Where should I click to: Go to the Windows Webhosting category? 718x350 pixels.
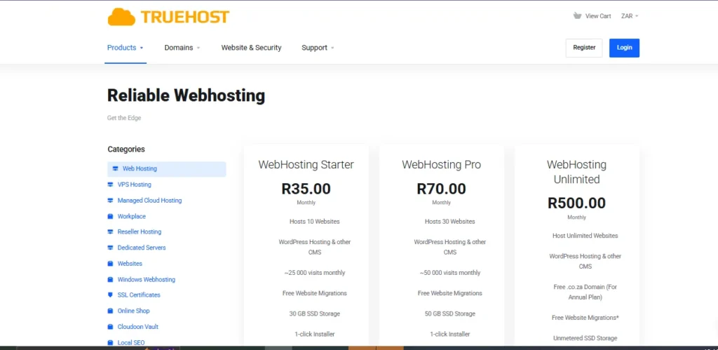pos(146,279)
